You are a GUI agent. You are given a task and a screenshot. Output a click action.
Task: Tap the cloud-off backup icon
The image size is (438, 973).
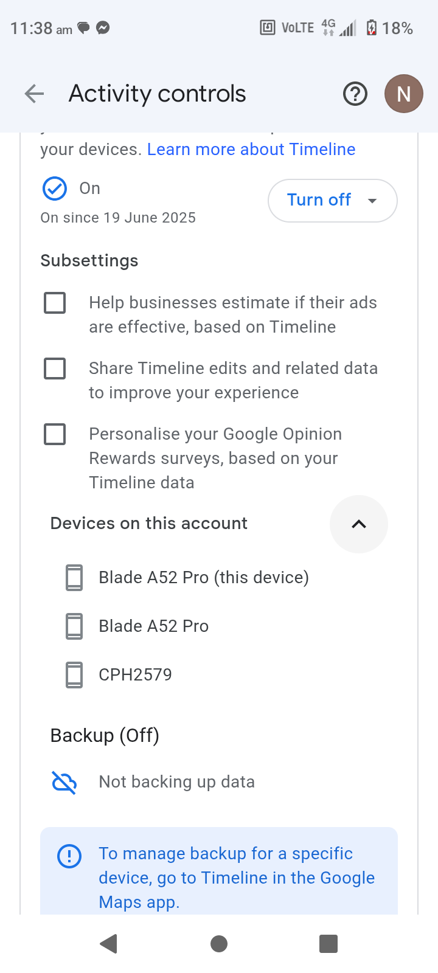point(64,782)
